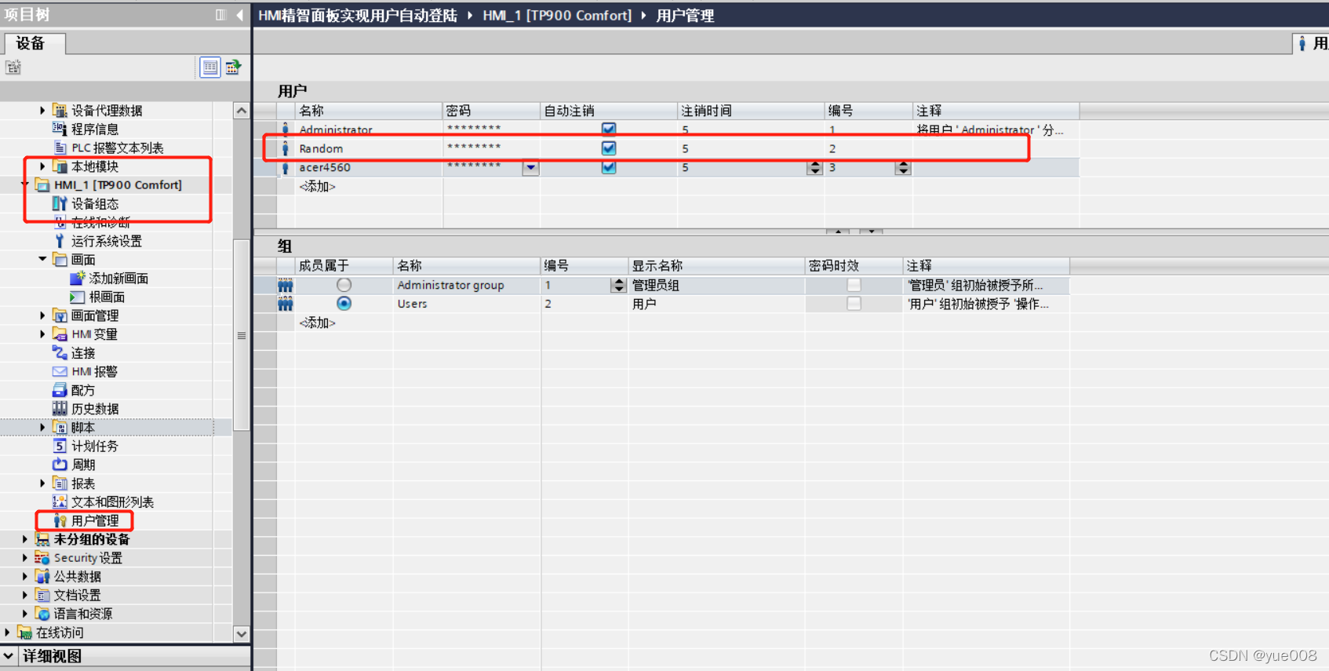Screen dimensions: 1329x671
Task: Expand the 未分组的设备 node
Action: (25, 539)
